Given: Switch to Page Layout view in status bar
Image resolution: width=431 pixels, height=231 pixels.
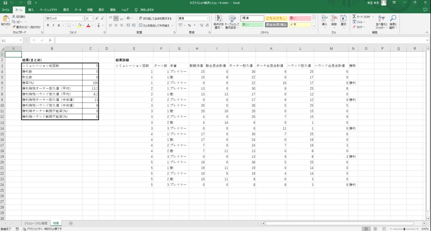Looking at the screenshot, I should pos(375,229).
